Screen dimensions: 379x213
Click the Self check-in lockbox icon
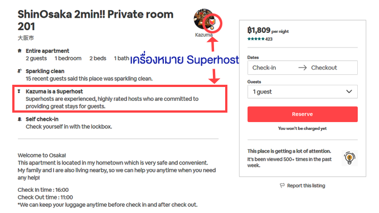click(20, 119)
